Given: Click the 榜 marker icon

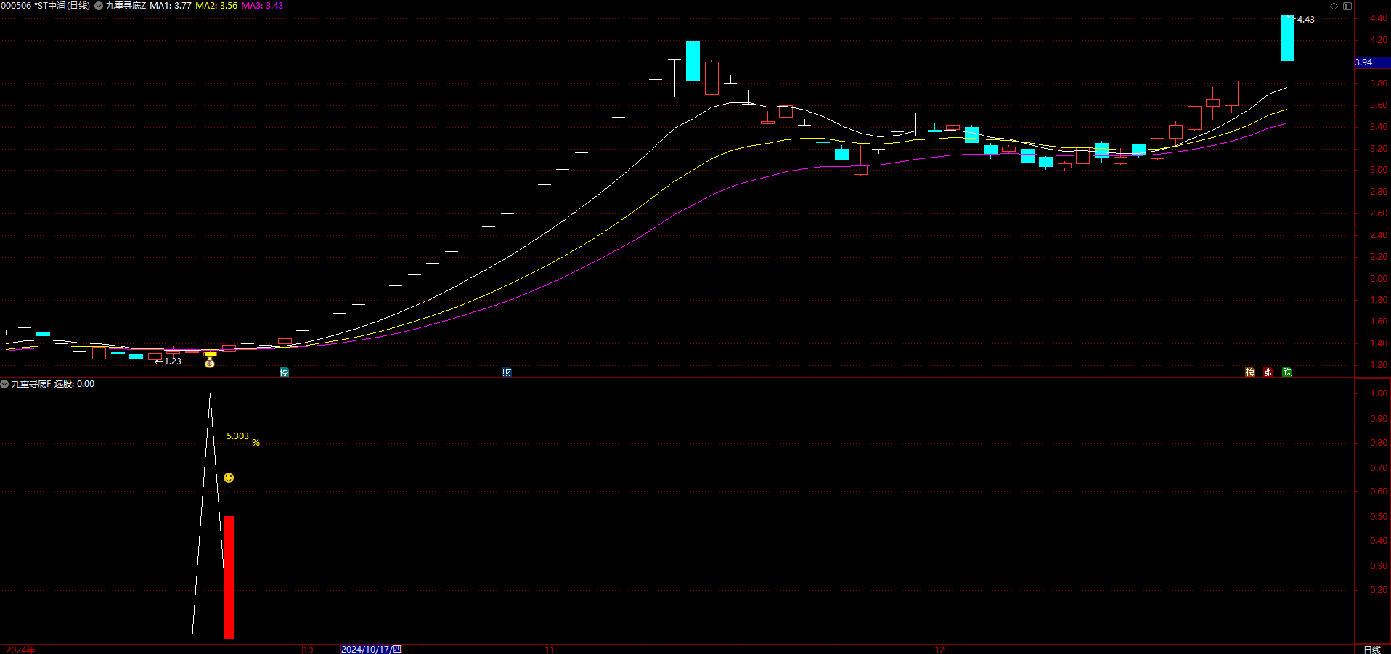Looking at the screenshot, I should [x=1249, y=372].
